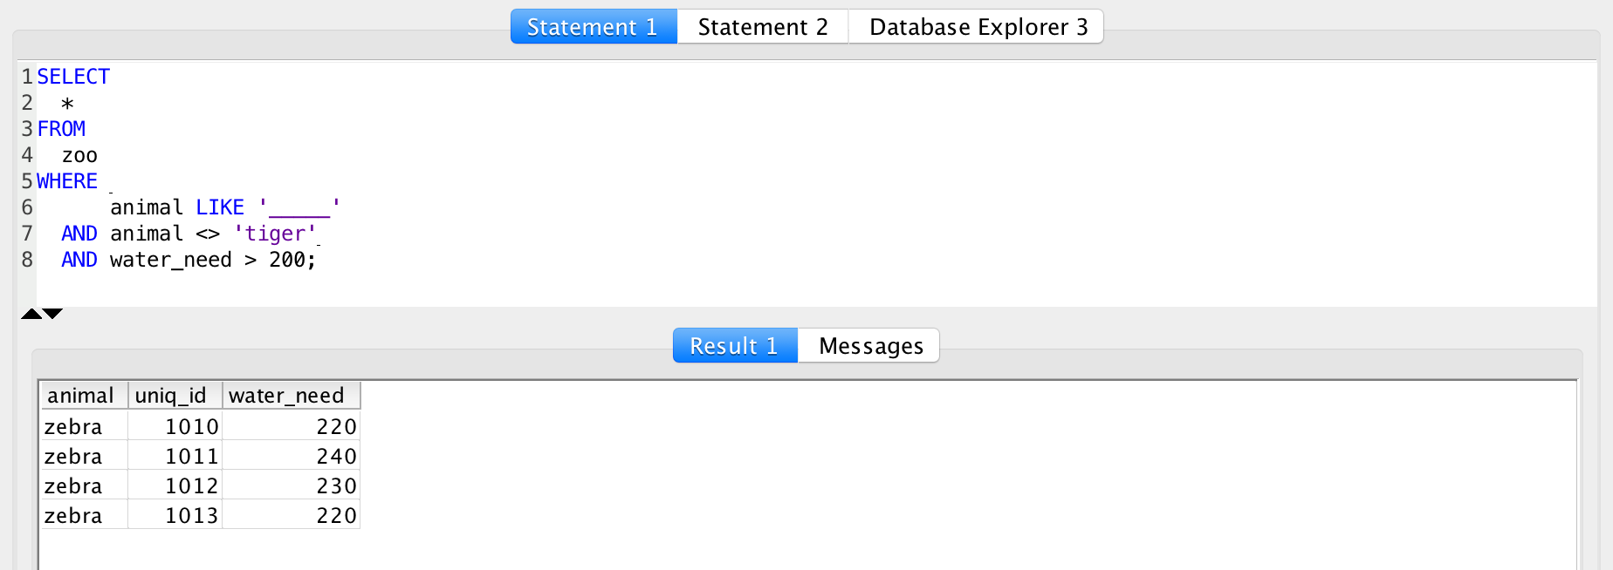Show the Result 1 tab
The height and width of the screenshot is (570, 1613).
734,345
